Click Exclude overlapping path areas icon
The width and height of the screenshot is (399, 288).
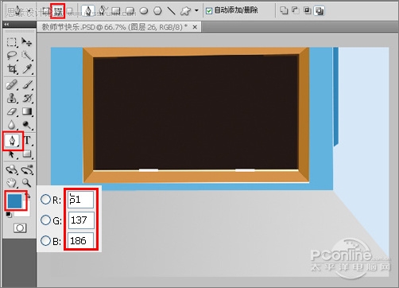[x=320, y=10]
